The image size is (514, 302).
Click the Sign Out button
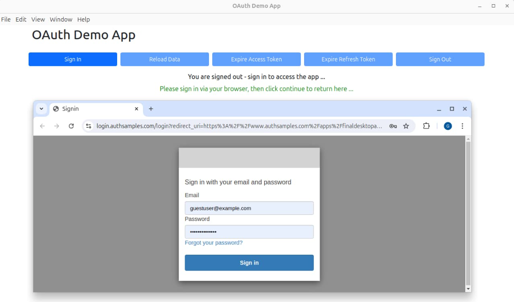[x=440, y=59]
